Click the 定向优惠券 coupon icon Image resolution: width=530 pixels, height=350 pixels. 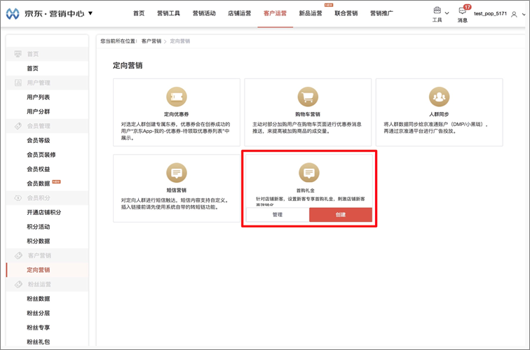pyautogui.click(x=177, y=97)
